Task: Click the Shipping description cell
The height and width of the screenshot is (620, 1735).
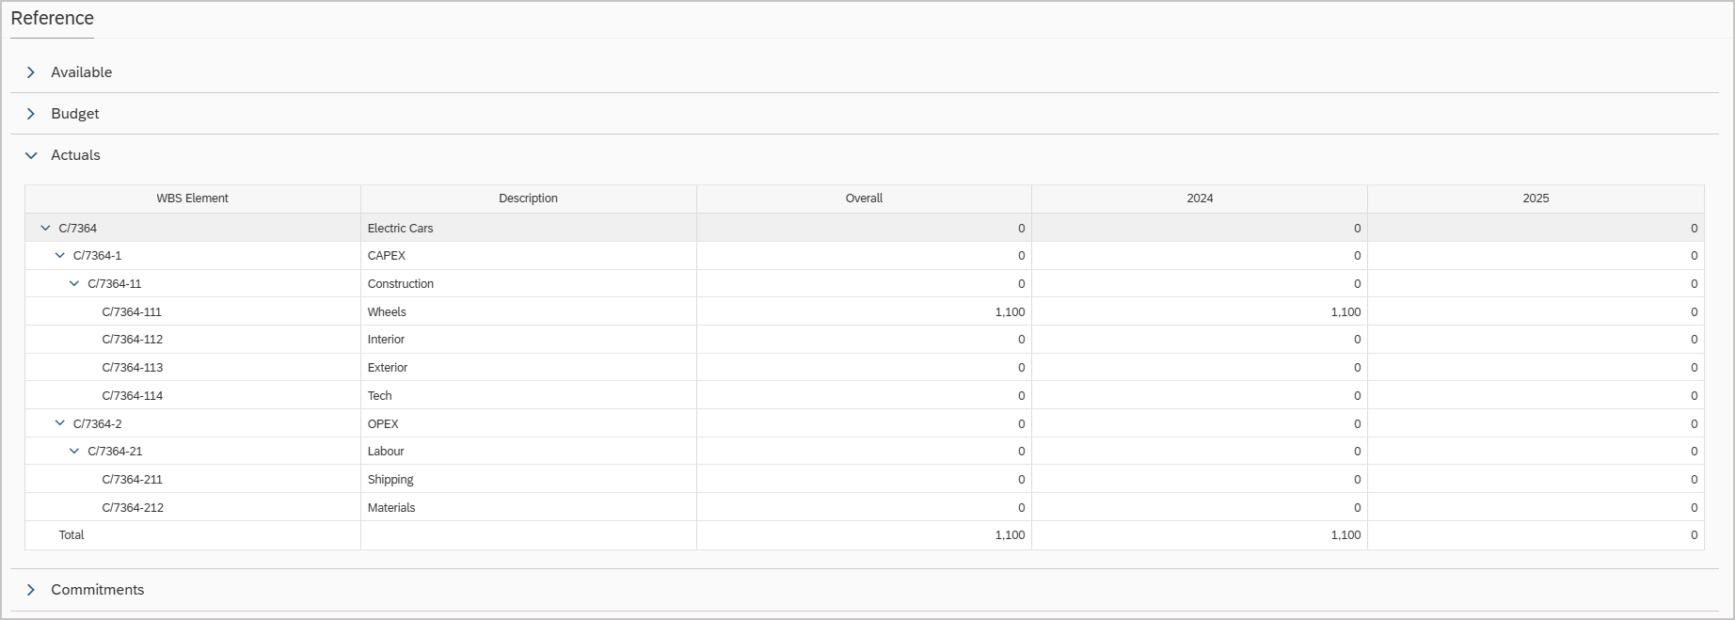Action: tap(529, 479)
